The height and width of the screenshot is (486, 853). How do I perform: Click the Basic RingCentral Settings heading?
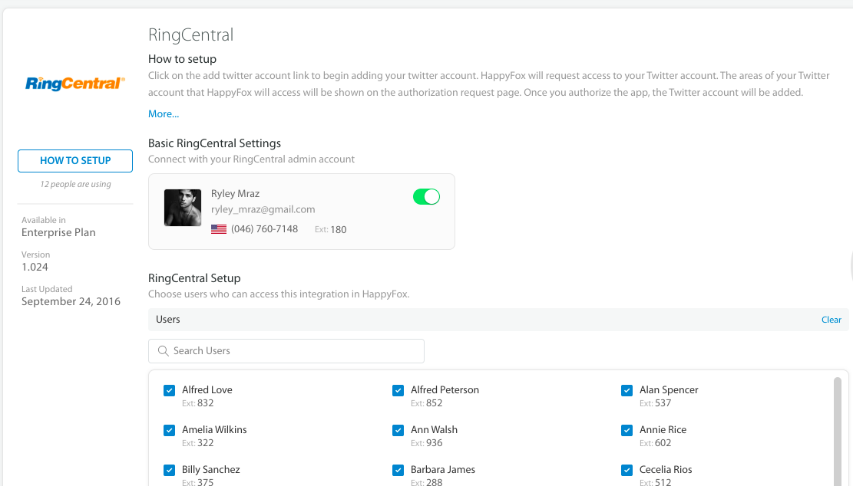(214, 143)
